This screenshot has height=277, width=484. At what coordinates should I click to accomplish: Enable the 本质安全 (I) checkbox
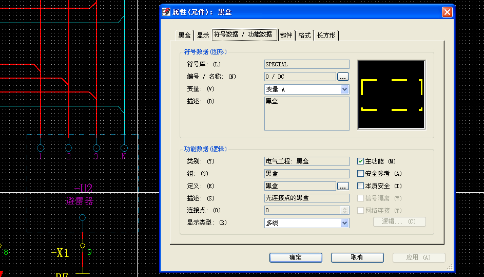(360, 186)
